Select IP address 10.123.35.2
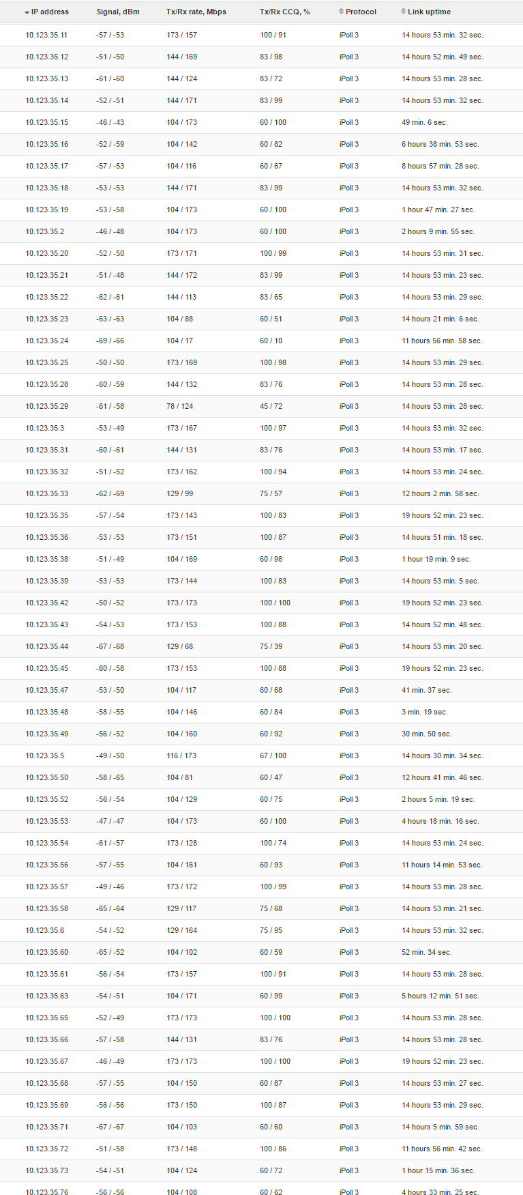This screenshot has height=1195, width=523. pyautogui.click(x=45, y=231)
